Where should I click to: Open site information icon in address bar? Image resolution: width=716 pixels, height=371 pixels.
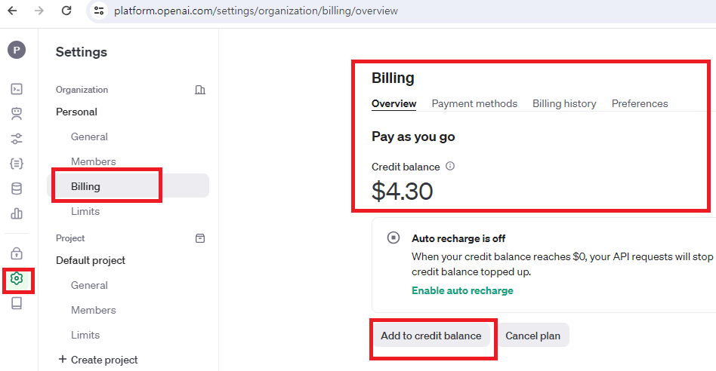tap(99, 11)
